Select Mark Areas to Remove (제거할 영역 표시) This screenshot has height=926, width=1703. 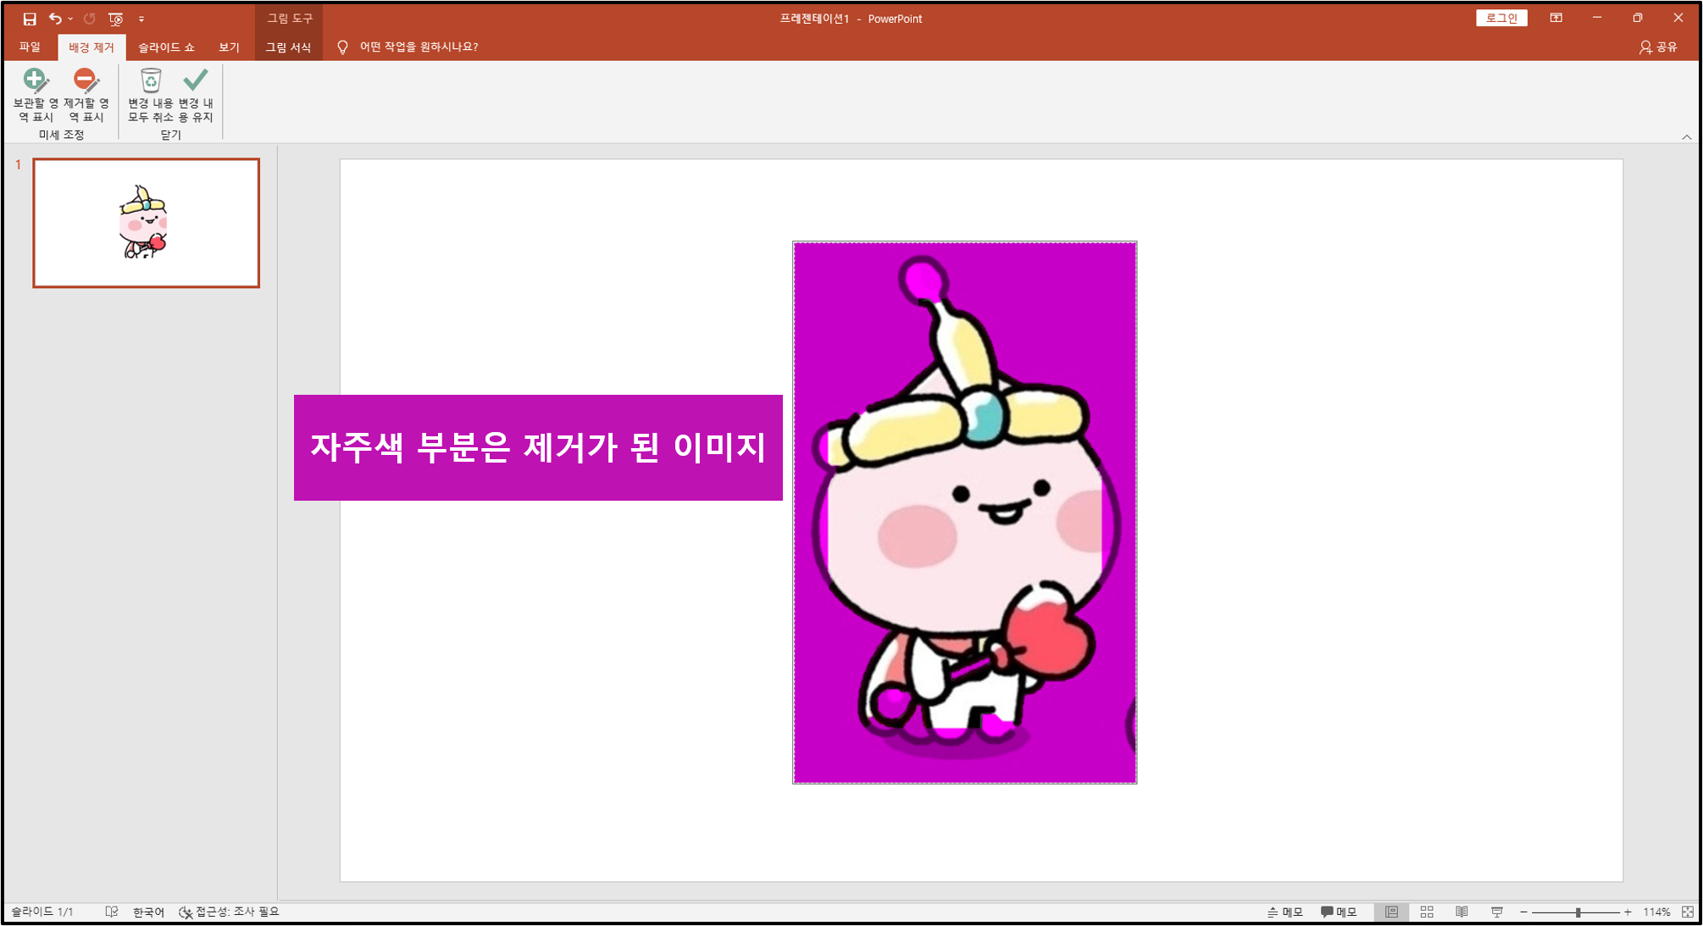click(x=86, y=93)
